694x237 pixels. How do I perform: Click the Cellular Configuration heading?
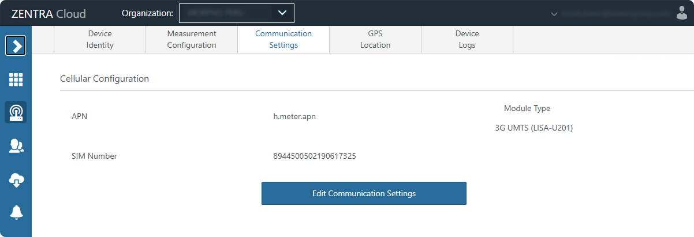(105, 79)
